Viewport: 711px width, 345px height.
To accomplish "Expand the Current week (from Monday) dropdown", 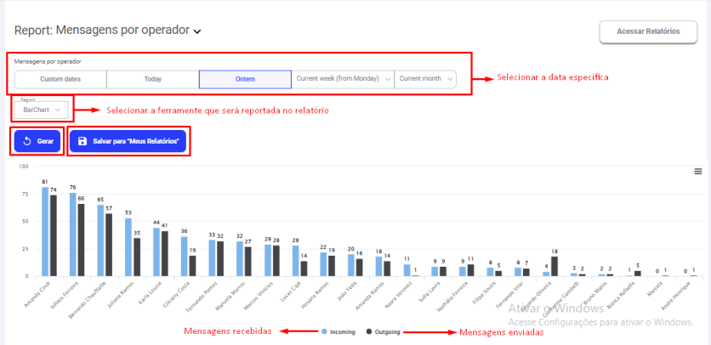I will (343, 79).
